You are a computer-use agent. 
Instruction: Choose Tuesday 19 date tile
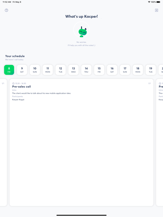coord(151,70)
